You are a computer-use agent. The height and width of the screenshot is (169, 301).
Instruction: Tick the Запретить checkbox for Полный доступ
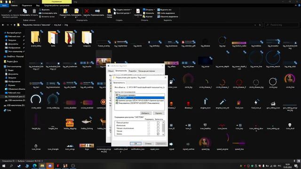click(x=158, y=123)
